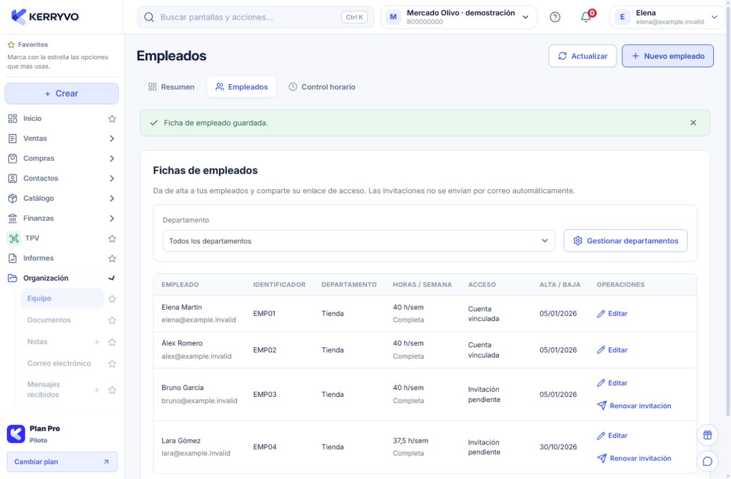Click the Informes chart icon
Screen dimensions: 731x479
point(12,258)
